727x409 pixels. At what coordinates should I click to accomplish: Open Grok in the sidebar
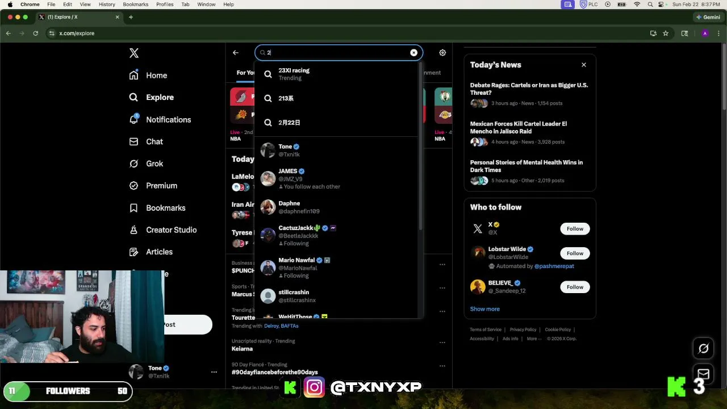[146, 164]
